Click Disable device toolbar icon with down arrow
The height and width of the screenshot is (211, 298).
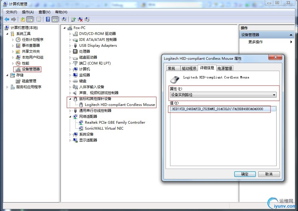pyautogui.click(x=87, y=19)
